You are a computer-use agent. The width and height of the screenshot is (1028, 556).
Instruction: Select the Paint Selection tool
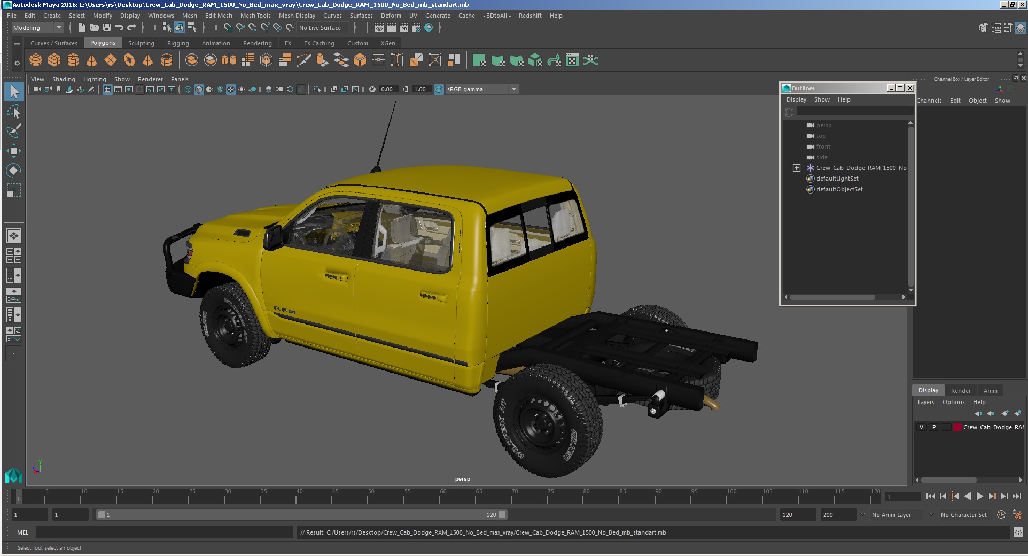14,131
